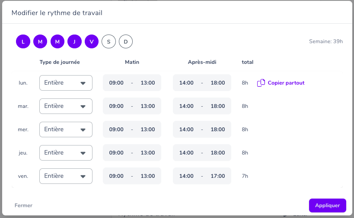Screen dimensions: 354x218
Task: Click the copy icon next to Copier partout
Action: [x=261, y=83]
